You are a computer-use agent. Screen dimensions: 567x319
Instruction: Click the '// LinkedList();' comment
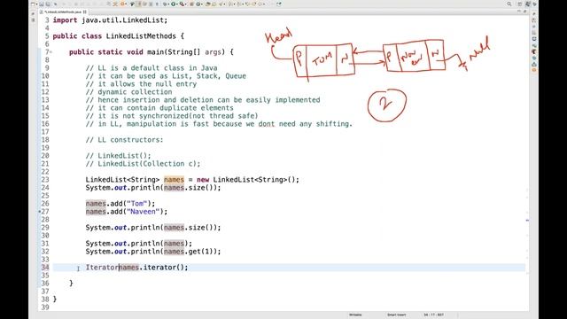click(119, 156)
